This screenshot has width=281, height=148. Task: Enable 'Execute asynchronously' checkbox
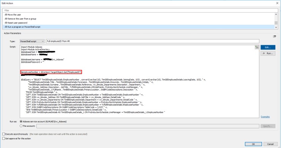tap(3, 134)
